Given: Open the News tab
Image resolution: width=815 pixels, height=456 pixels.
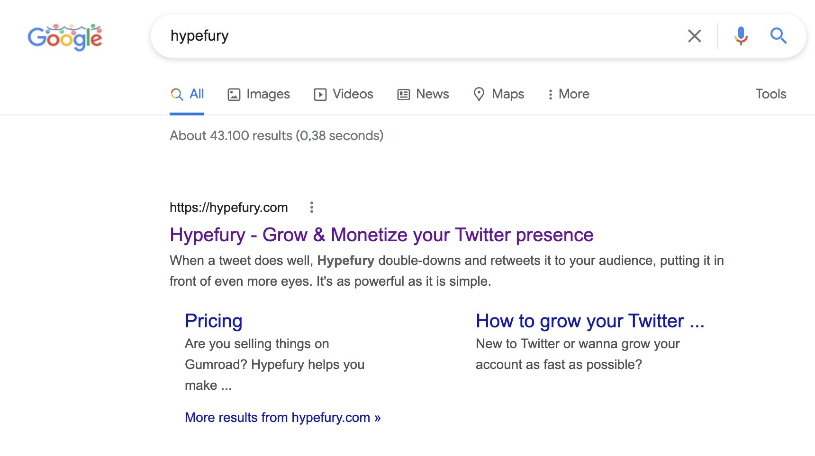Looking at the screenshot, I should (423, 94).
